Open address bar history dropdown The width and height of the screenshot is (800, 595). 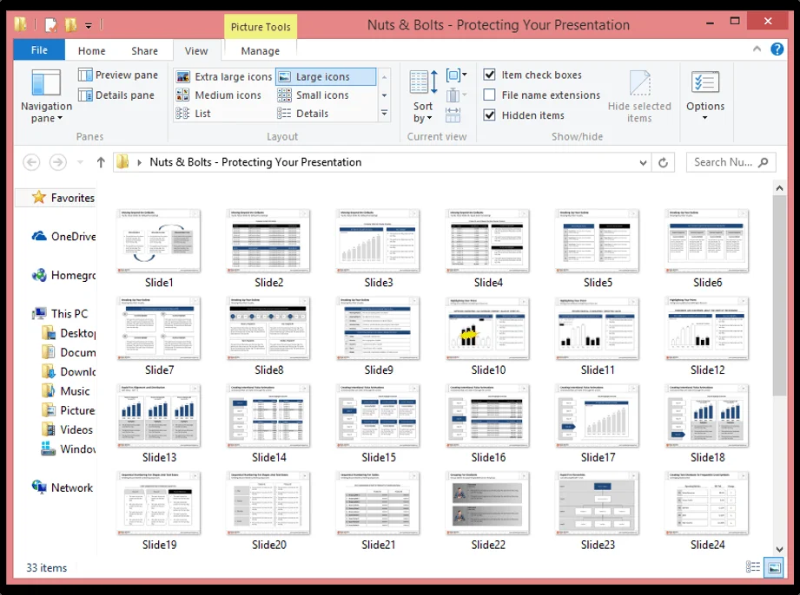(643, 162)
